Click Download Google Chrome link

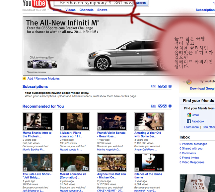point(202,88)
